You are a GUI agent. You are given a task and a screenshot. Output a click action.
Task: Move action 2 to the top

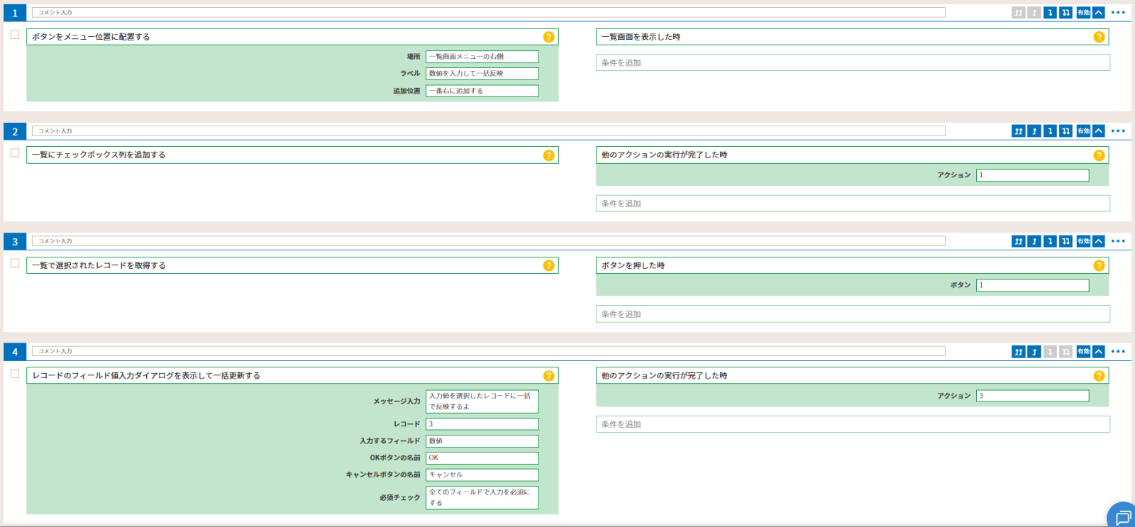pos(1019,131)
